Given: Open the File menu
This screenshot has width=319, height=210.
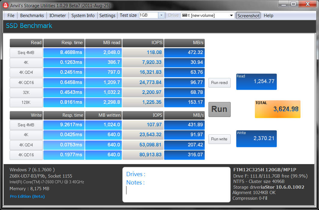Looking at the screenshot, I should (11, 16).
